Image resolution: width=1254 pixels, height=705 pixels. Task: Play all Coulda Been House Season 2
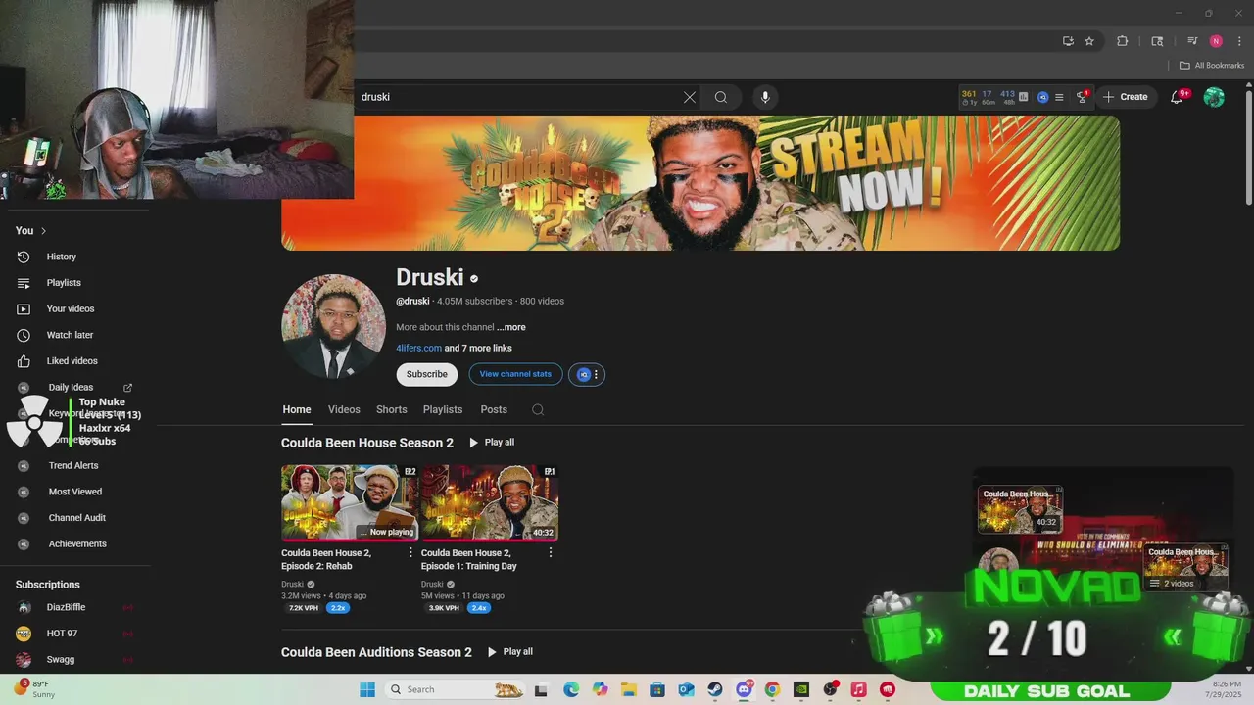tap(492, 443)
